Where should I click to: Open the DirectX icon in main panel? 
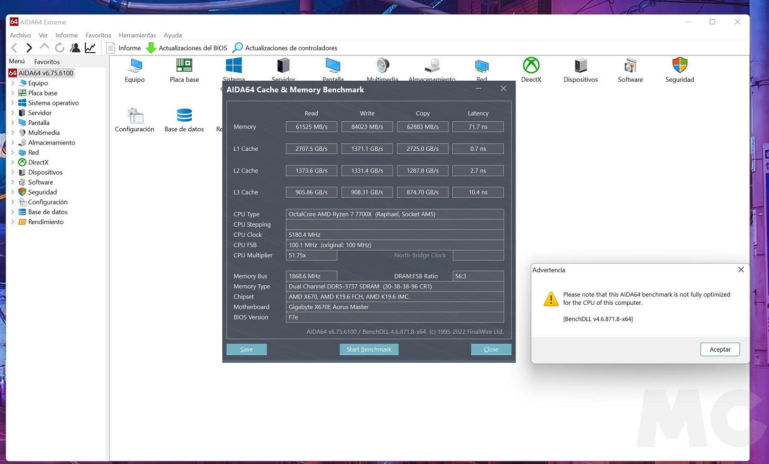click(531, 66)
